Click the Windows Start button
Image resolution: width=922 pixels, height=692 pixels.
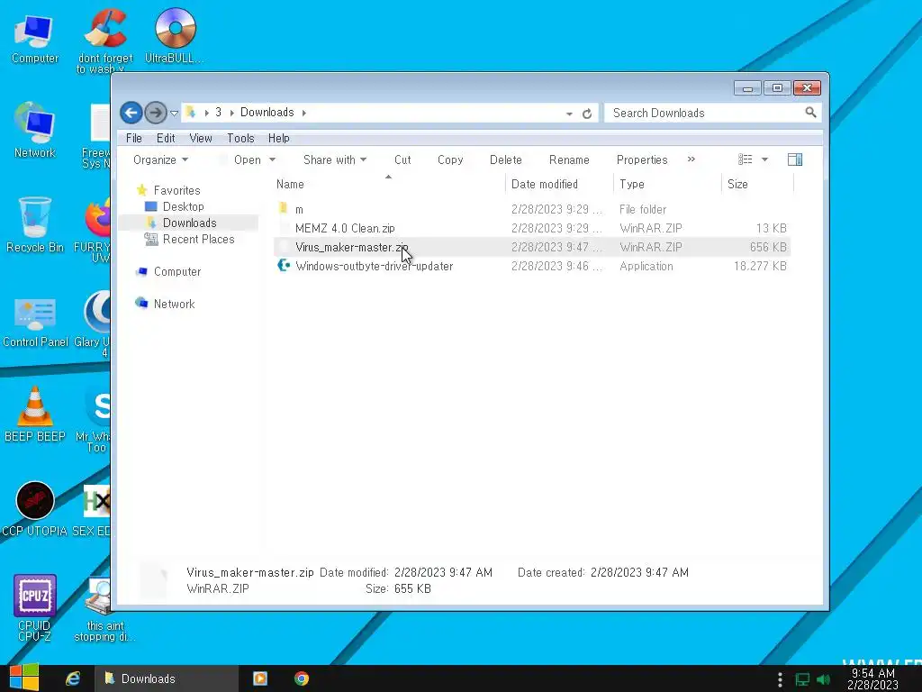coord(24,678)
